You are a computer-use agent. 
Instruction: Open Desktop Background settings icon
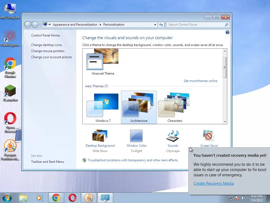click(x=100, y=136)
